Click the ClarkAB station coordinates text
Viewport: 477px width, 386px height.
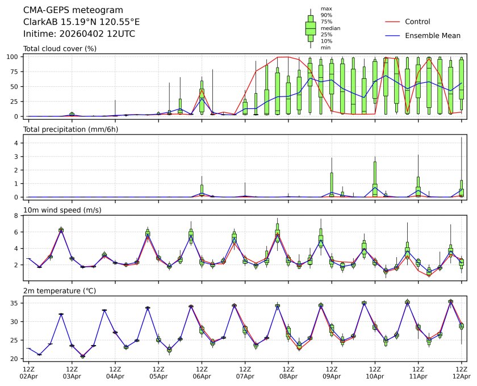pos(81,22)
